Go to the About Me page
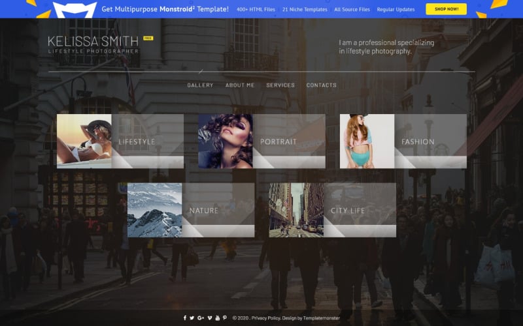The height and width of the screenshot is (326, 523). tap(240, 85)
